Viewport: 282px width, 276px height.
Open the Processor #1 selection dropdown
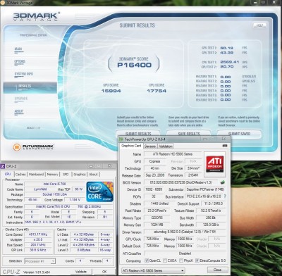pos(39,261)
